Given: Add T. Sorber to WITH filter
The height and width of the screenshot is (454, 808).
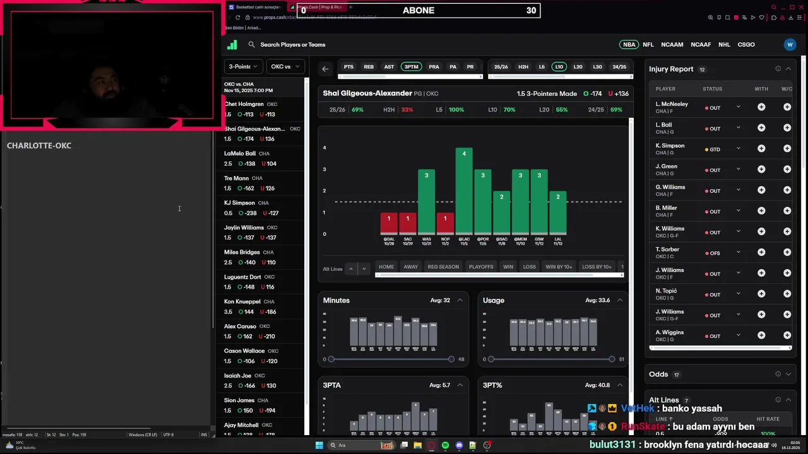Looking at the screenshot, I should pos(761,252).
